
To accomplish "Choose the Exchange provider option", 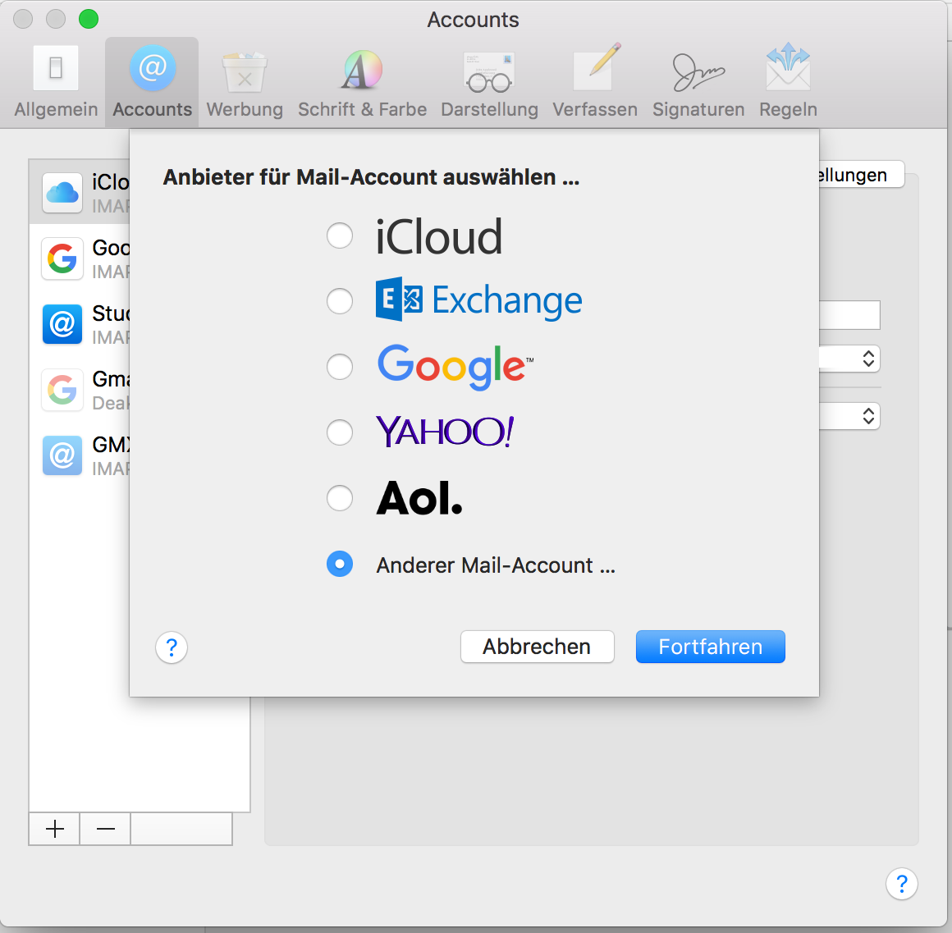I will 340,301.
